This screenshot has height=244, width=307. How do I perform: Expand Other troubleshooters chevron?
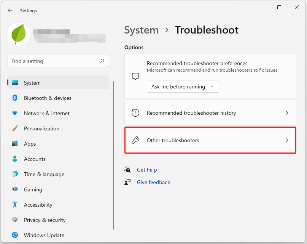coord(287,140)
